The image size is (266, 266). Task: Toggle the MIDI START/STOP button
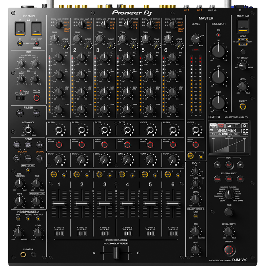click(36, 44)
